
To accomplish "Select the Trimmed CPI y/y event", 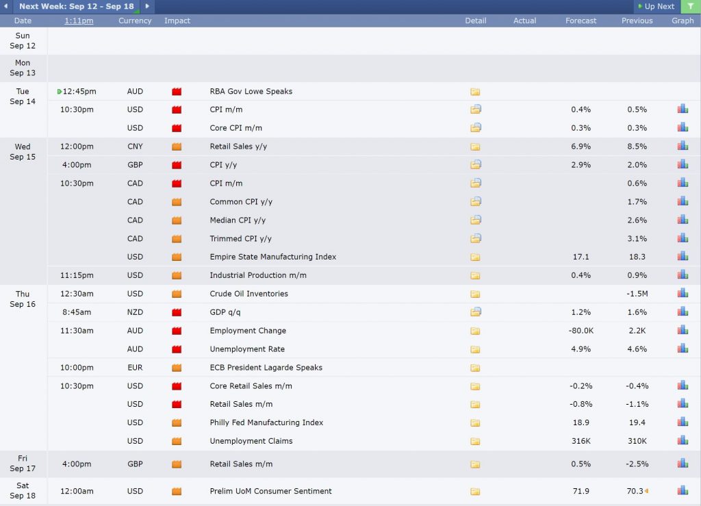I will coord(240,238).
